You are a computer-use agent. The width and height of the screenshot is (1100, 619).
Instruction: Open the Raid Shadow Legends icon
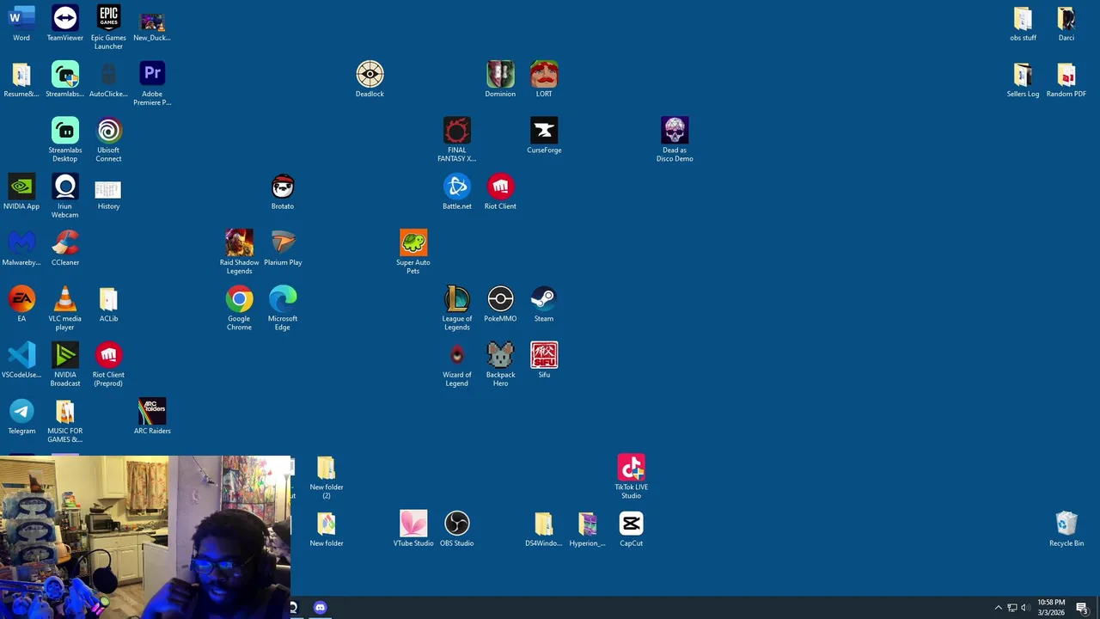point(239,243)
